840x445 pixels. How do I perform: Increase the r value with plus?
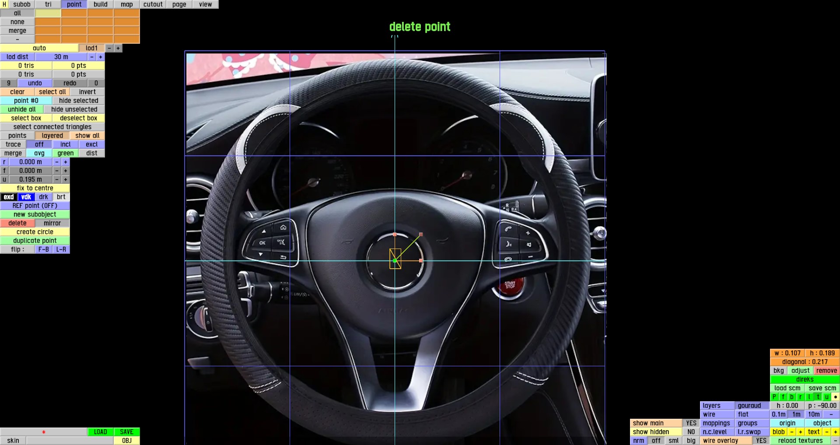tap(66, 162)
